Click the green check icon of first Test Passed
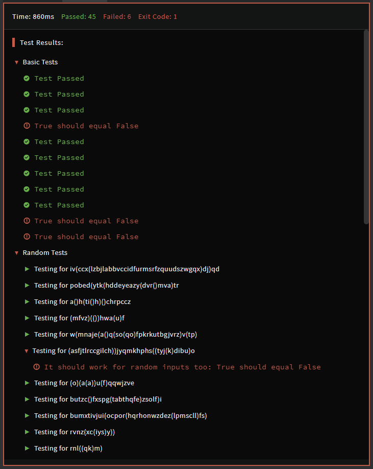Viewport: 373px width, 469px height. click(27, 78)
